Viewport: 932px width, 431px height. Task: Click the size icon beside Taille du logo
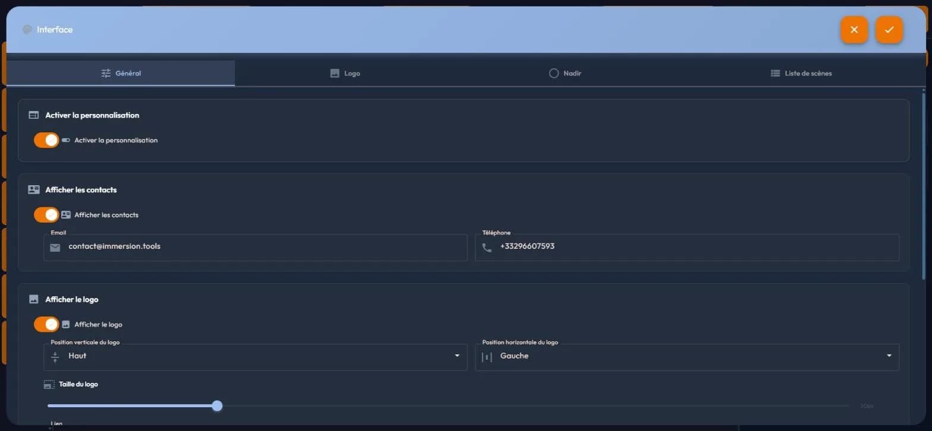pyautogui.click(x=49, y=385)
